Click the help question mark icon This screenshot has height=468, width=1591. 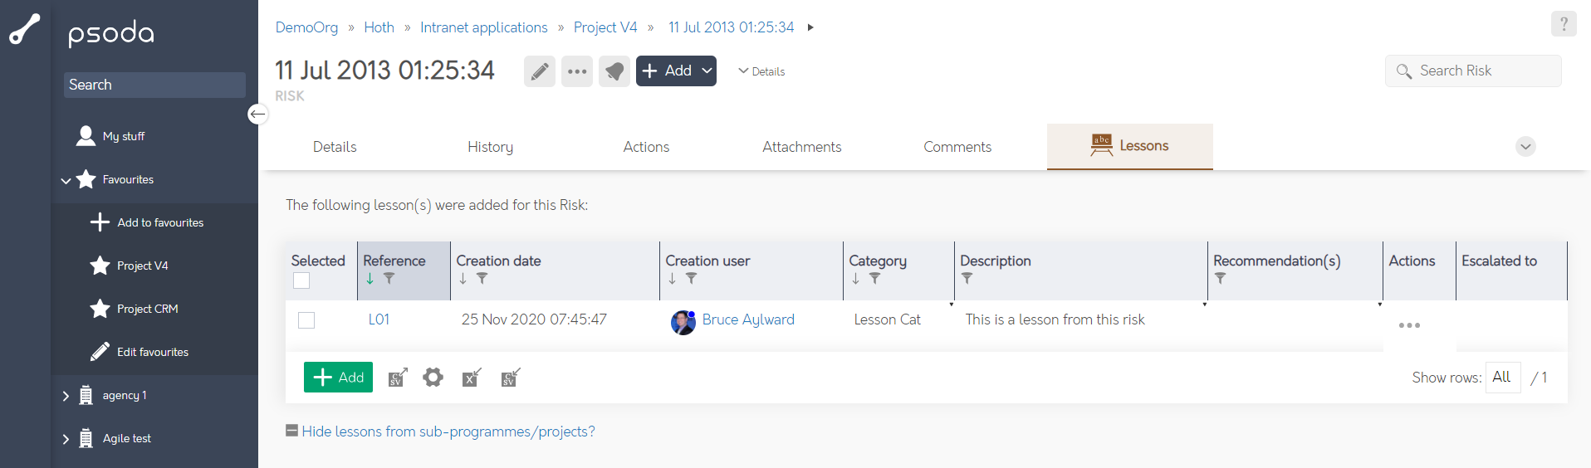tap(1563, 24)
